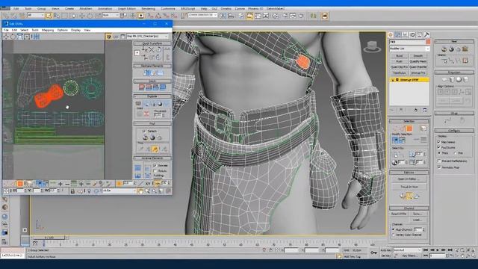Click the Reset UVWs button
The image size is (478, 269).
point(399,214)
